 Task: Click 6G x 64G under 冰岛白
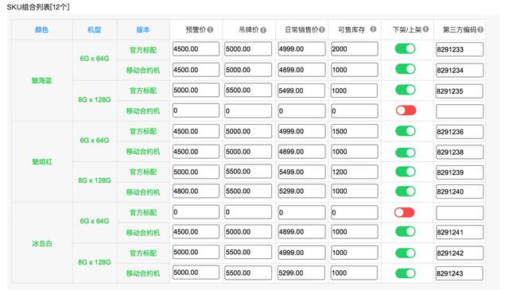(x=94, y=221)
